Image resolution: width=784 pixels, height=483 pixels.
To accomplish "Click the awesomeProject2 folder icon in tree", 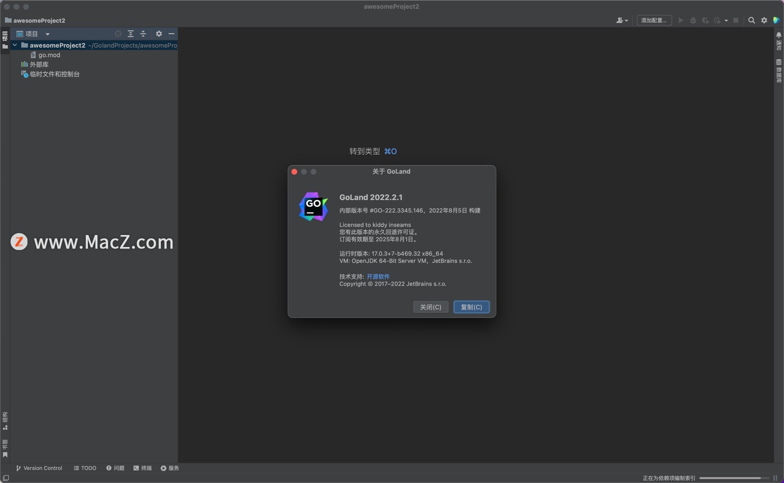I will coord(24,45).
